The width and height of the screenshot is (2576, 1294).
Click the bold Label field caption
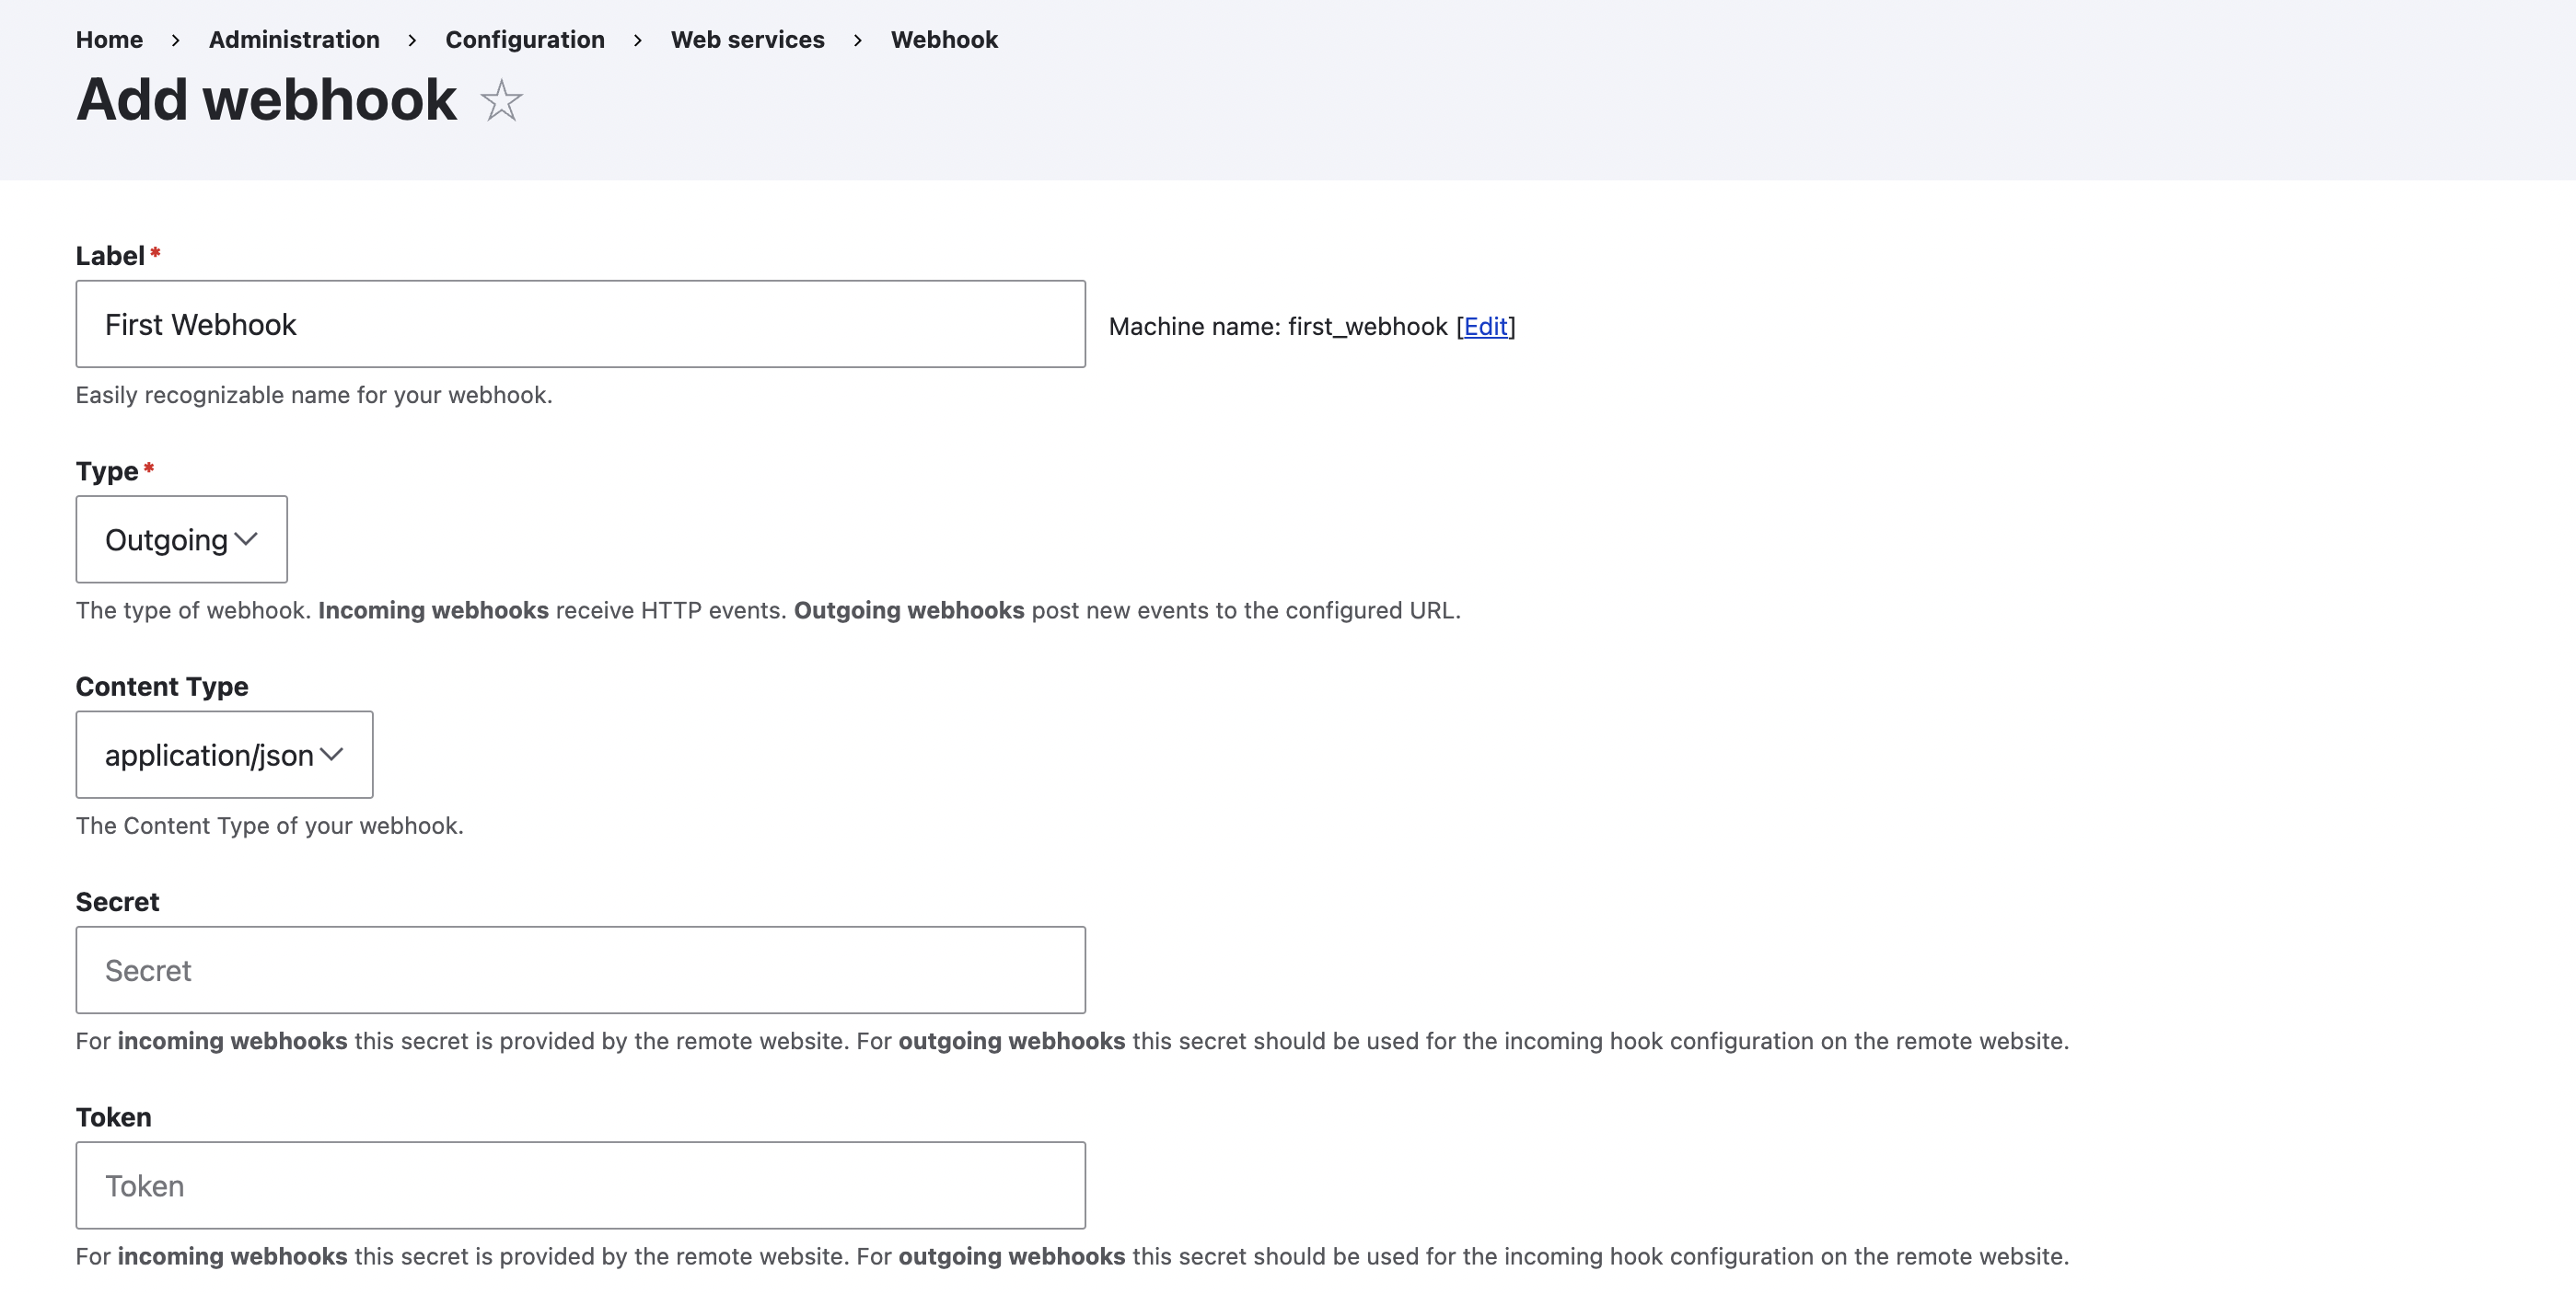(x=110, y=256)
